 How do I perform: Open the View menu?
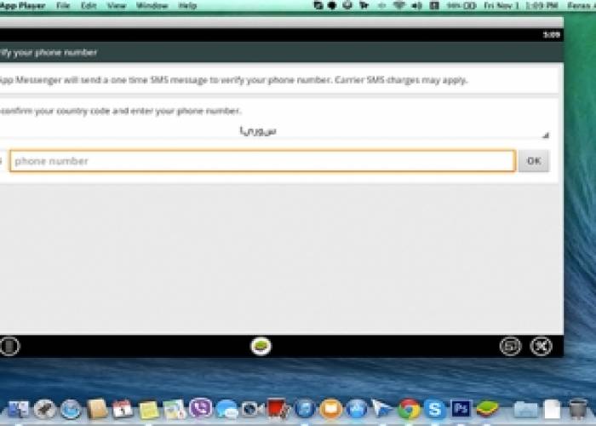(117, 5)
